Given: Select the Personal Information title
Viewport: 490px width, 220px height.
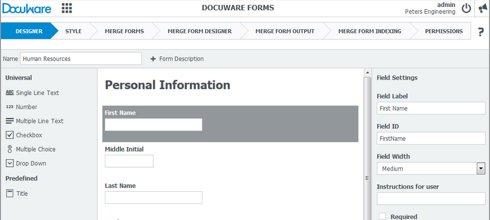Looking at the screenshot, I should 168,85.
